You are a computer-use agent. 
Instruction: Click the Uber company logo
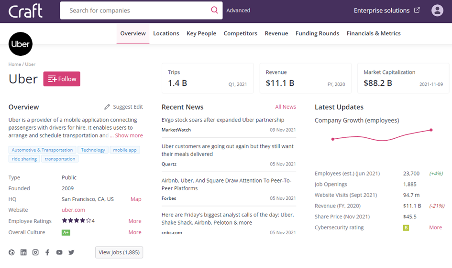tap(21, 44)
